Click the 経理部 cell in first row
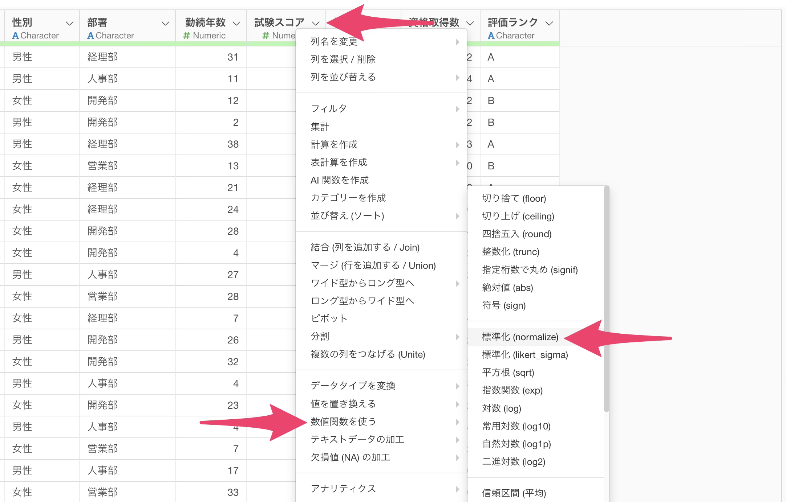The image size is (786, 502). tap(102, 57)
